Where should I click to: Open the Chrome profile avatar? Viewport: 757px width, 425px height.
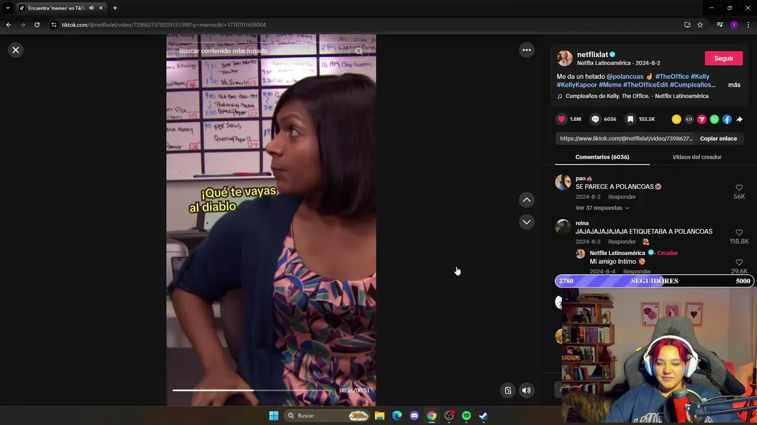pyautogui.click(x=734, y=25)
